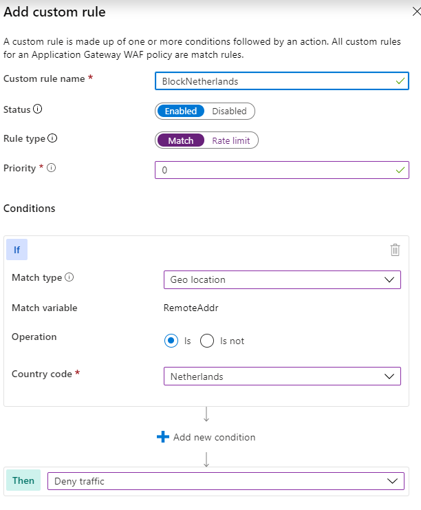Close the Add custom rule panel

click(416, 12)
